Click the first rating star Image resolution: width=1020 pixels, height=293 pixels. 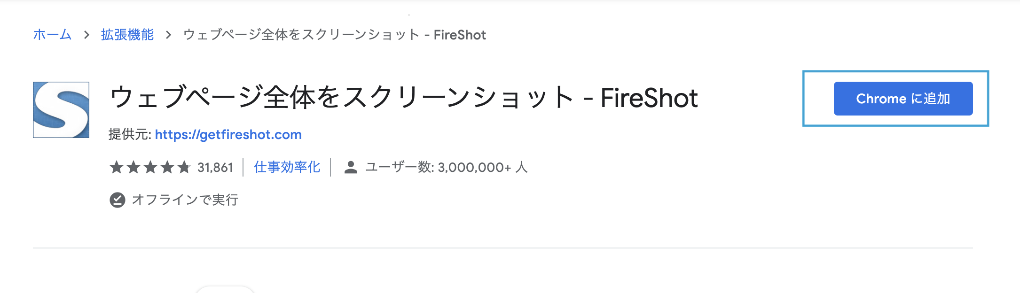tap(117, 167)
